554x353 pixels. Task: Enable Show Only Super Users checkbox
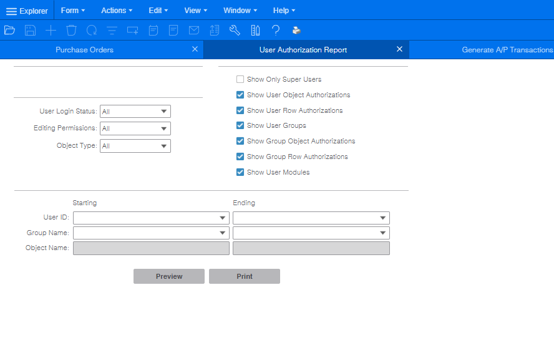click(x=240, y=80)
